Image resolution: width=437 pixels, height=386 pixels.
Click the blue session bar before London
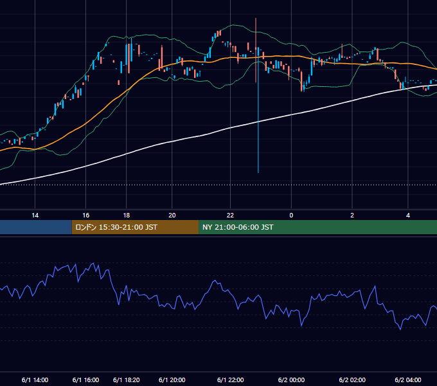tap(36, 227)
